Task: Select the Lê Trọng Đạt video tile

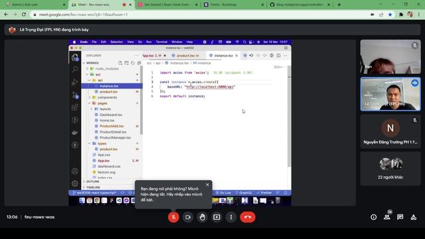Action: (390, 94)
